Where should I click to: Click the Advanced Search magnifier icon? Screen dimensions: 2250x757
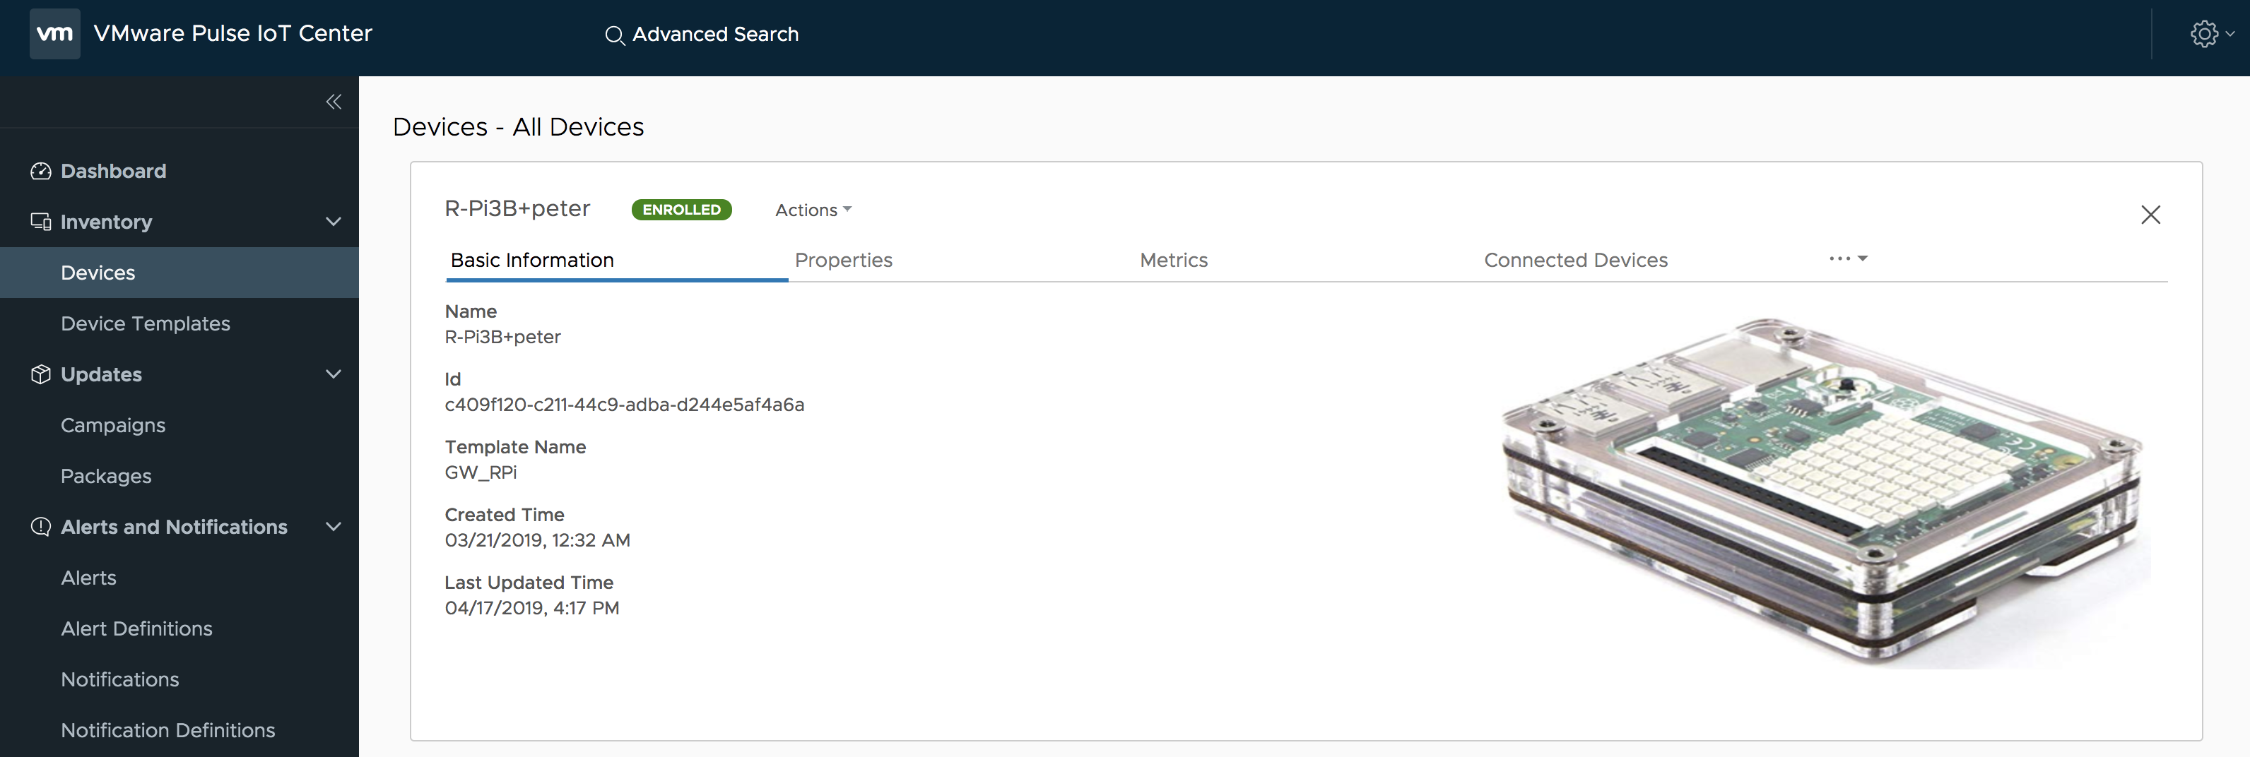(x=614, y=35)
